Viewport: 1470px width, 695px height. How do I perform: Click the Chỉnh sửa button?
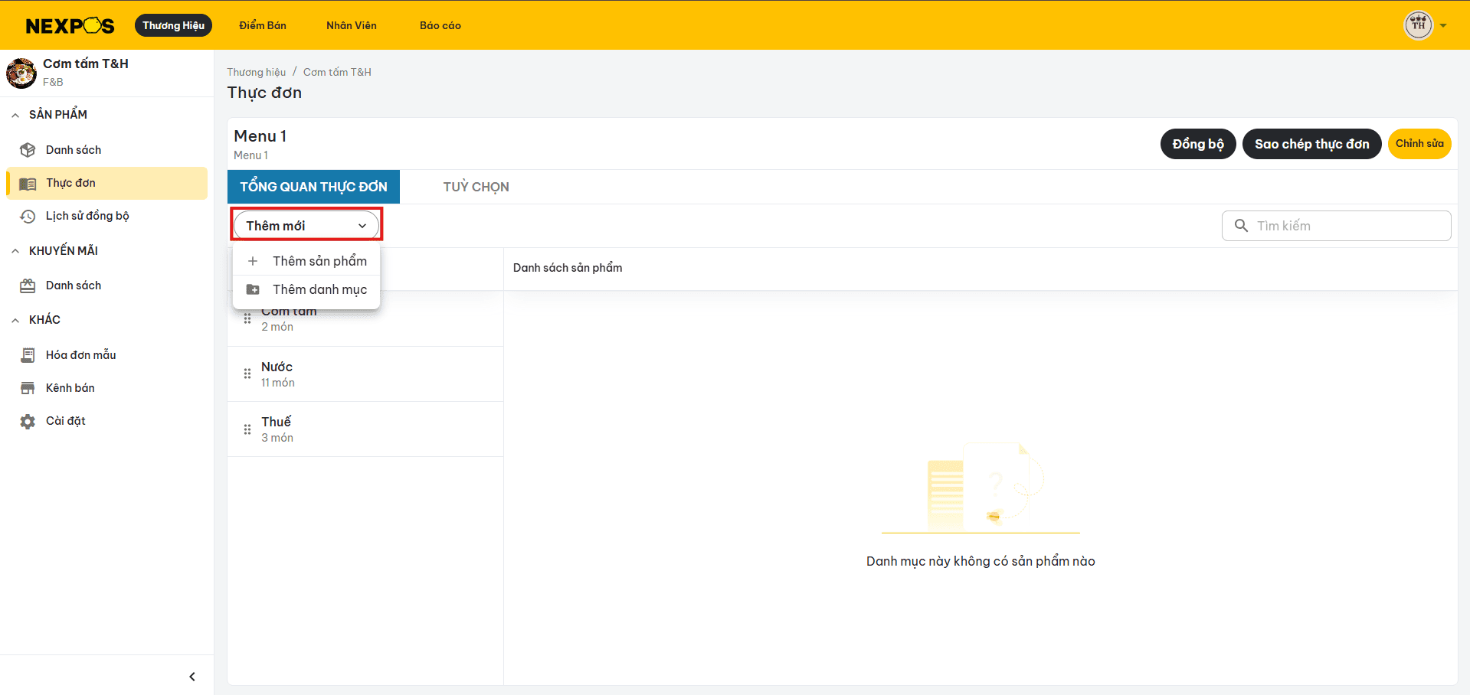pyautogui.click(x=1419, y=144)
